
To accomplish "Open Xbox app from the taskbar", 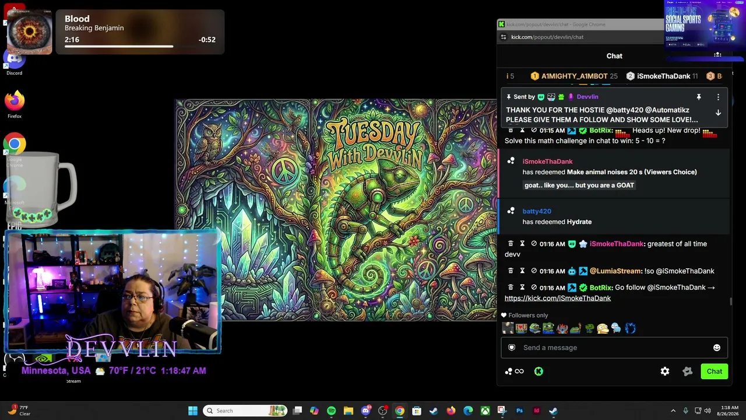I will (485, 411).
